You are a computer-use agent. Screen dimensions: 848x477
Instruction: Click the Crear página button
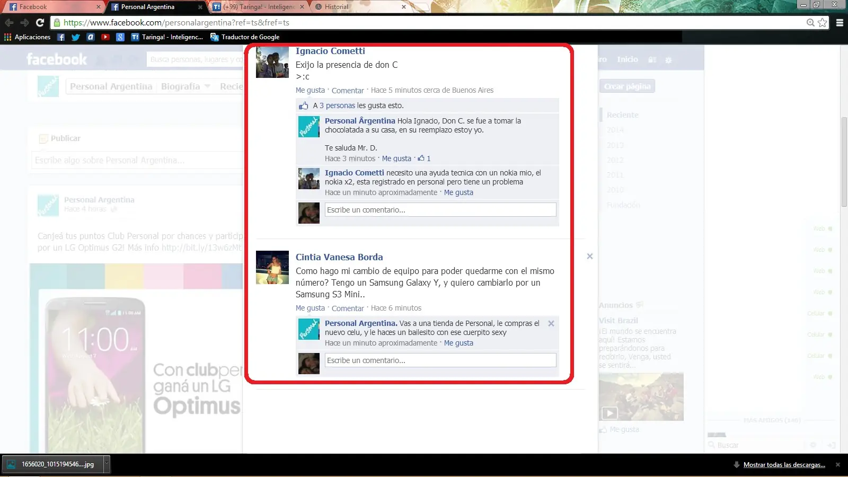point(628,86)
